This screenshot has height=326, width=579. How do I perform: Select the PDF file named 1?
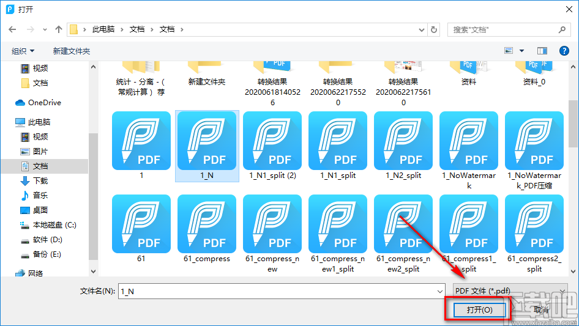tap(141, 146)
